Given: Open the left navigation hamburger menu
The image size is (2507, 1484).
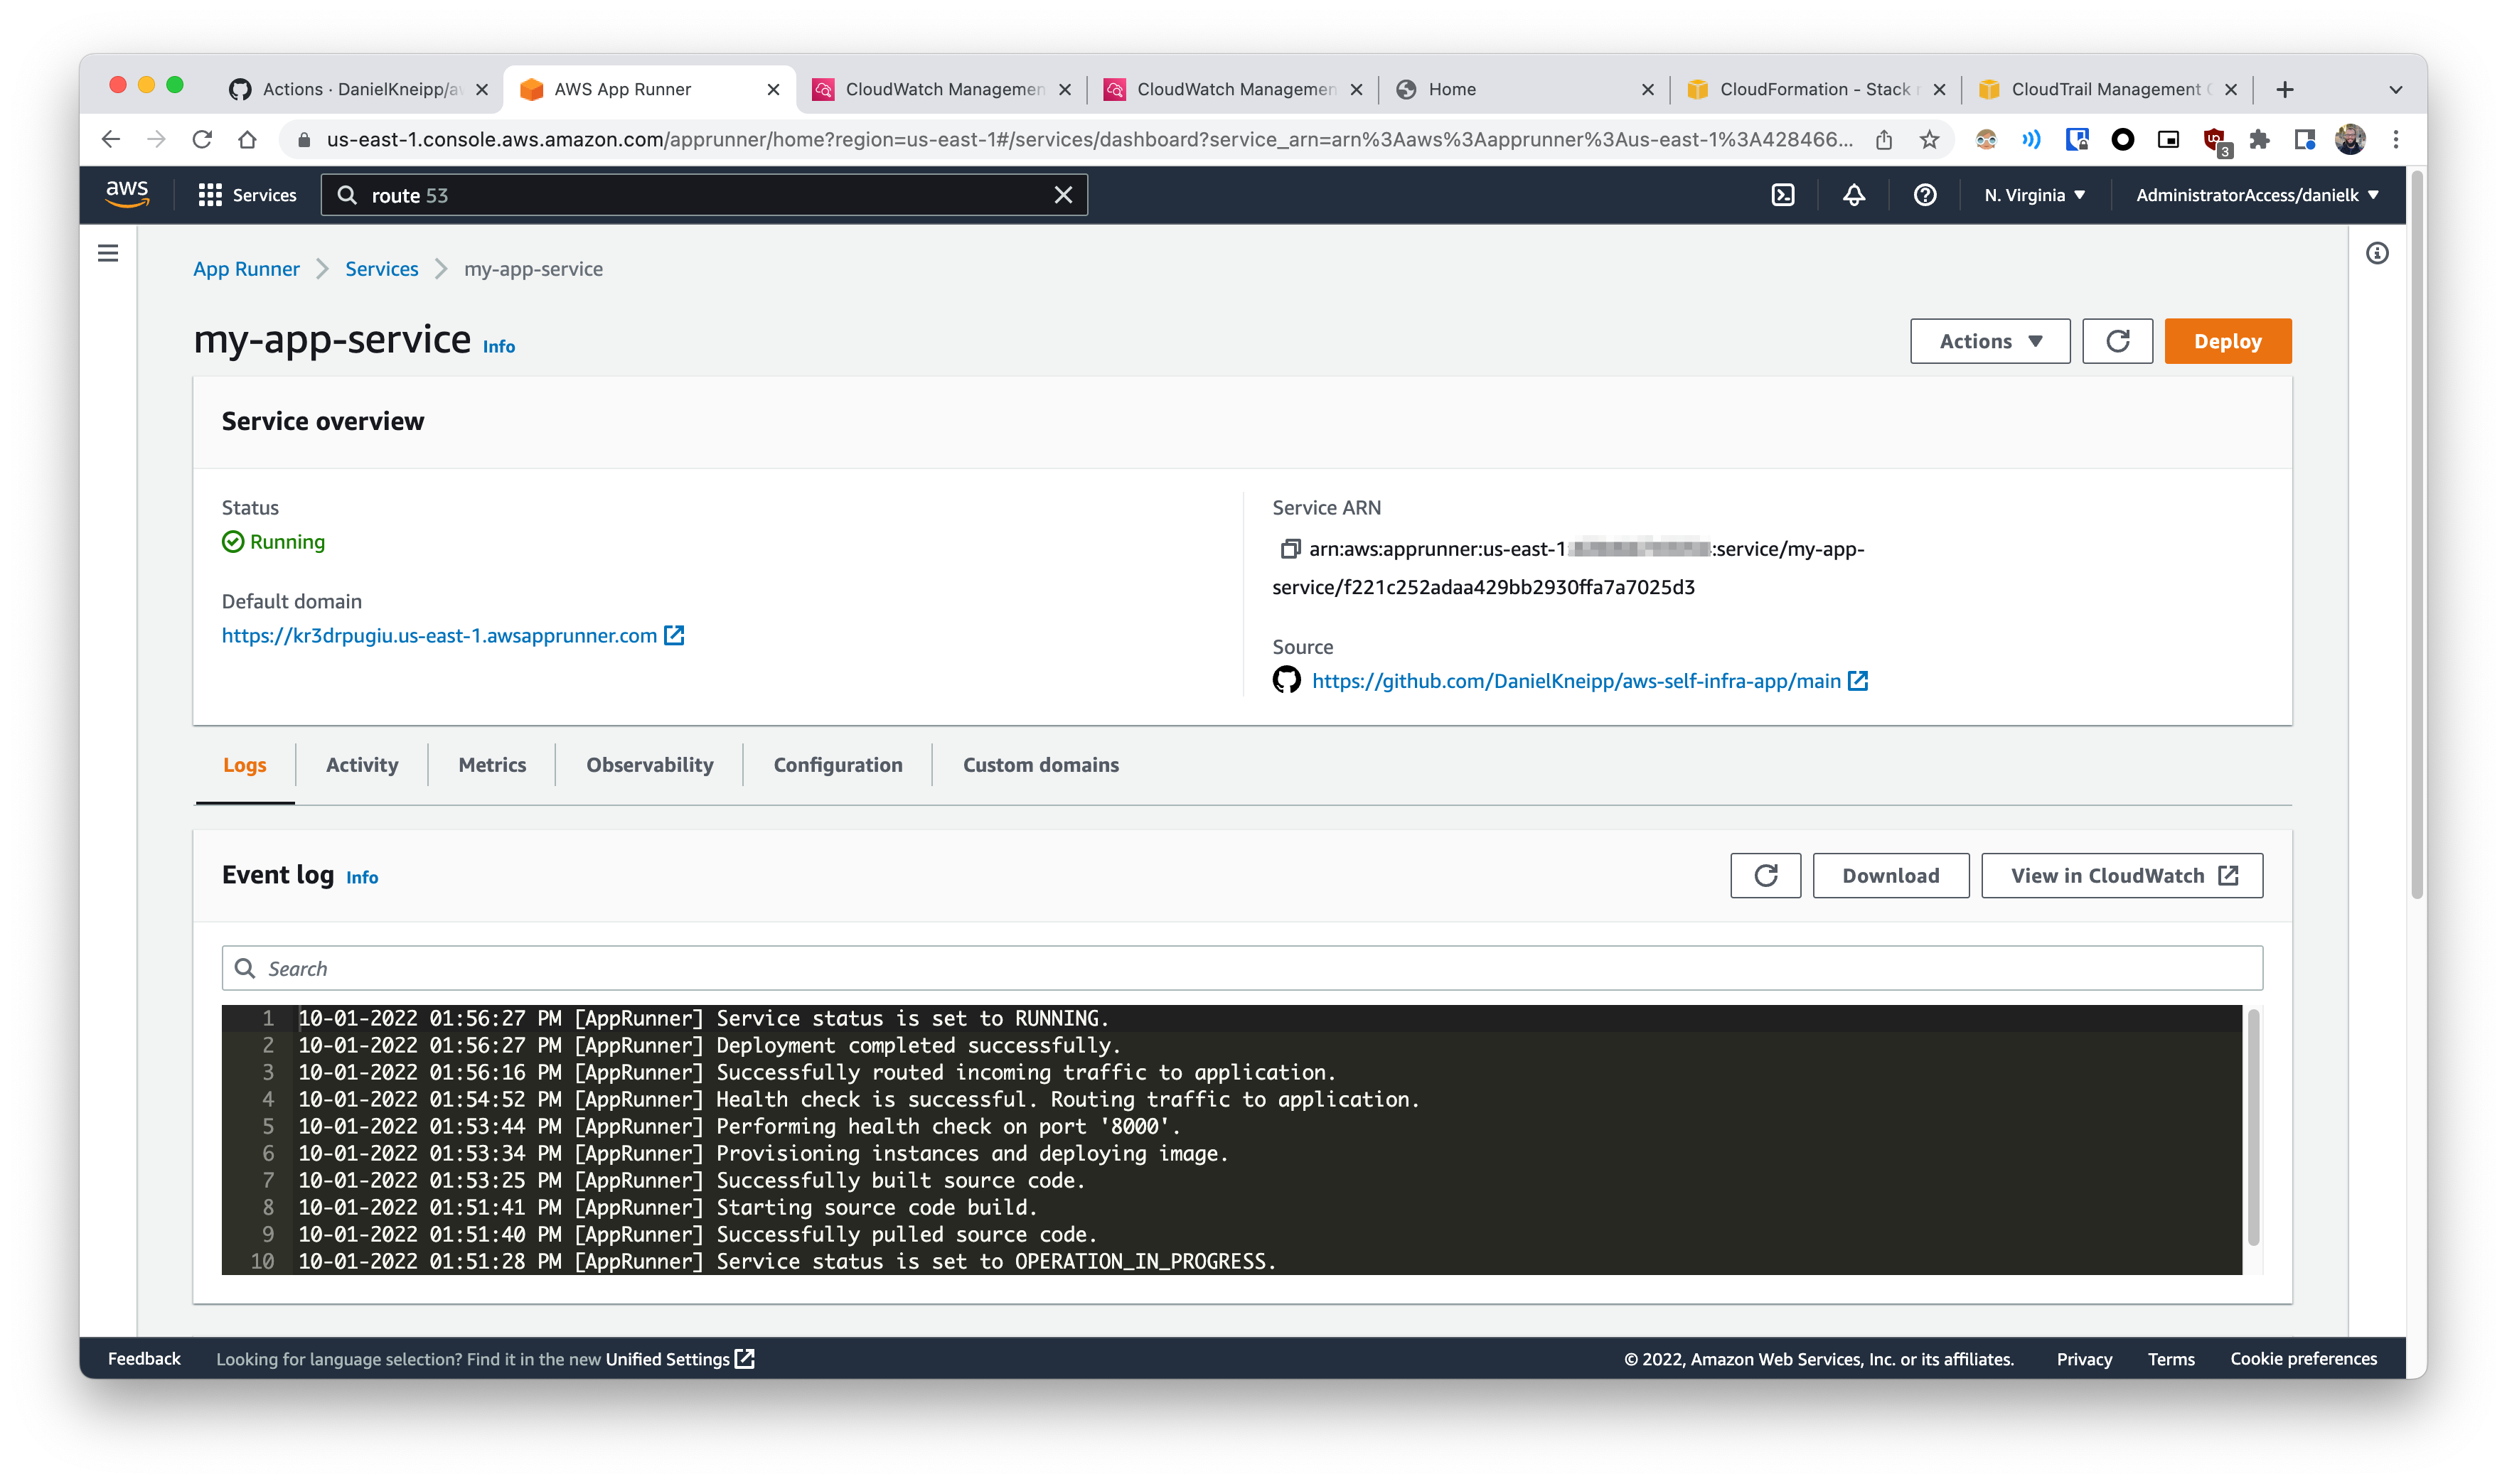Looking at the screenshot, I should [x=108, y=254].
